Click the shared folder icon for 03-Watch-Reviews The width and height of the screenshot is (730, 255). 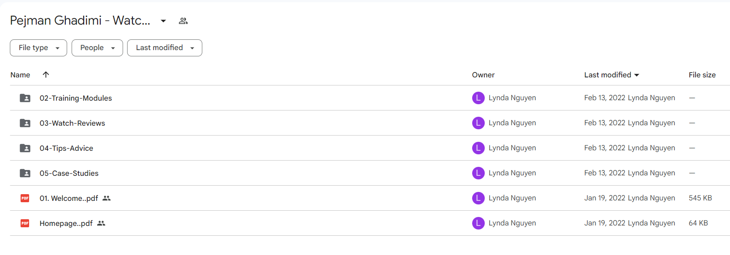[x=25, y=123]
